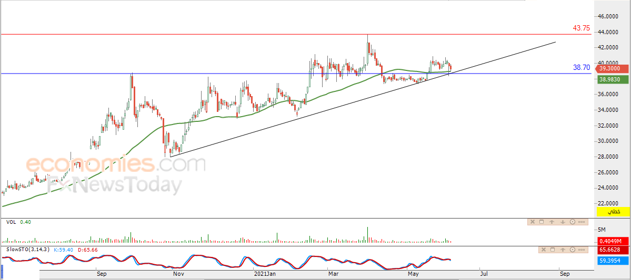Open SlowSTO panel settings gear

point(572,250)
